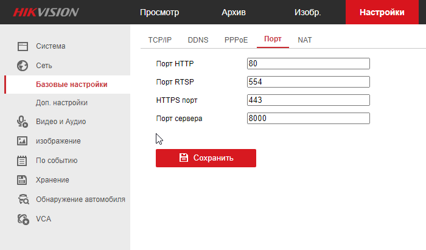The image size is (426, 250).
Task: Open Система section in sidebar
Action: (x=51, y=46)
